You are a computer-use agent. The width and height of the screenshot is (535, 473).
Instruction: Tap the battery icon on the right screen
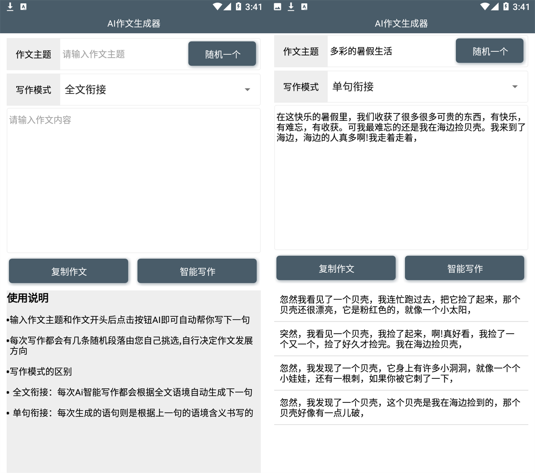pos(506,7)
